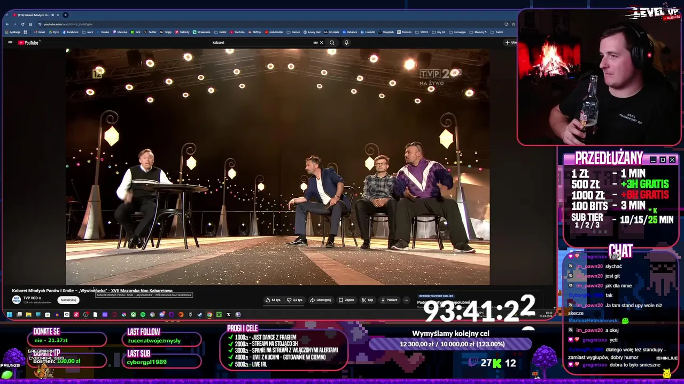Download video with Pobierz button
Viewport: 684px width, 384px height.
click(x=389, y=300)
